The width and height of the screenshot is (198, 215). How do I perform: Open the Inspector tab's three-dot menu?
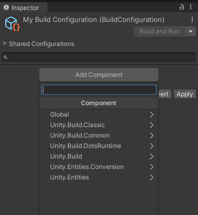coord(191,7)
